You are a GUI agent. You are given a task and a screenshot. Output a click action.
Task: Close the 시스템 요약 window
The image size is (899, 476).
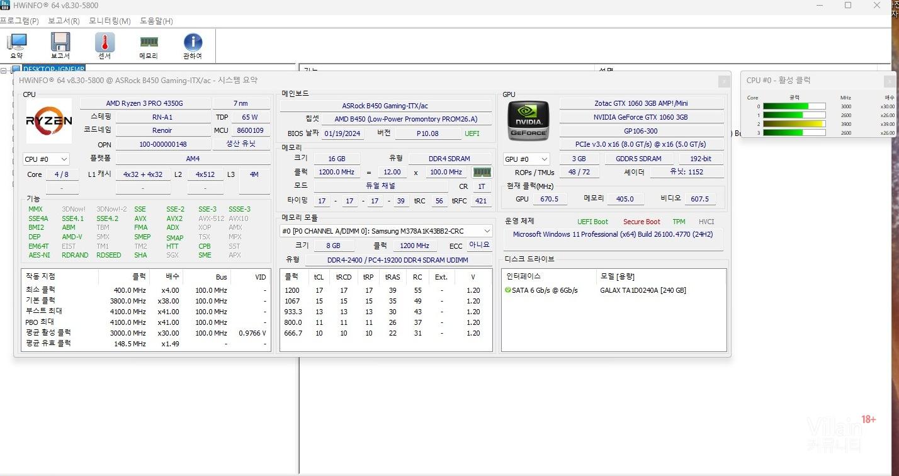(x=724, y=81)
